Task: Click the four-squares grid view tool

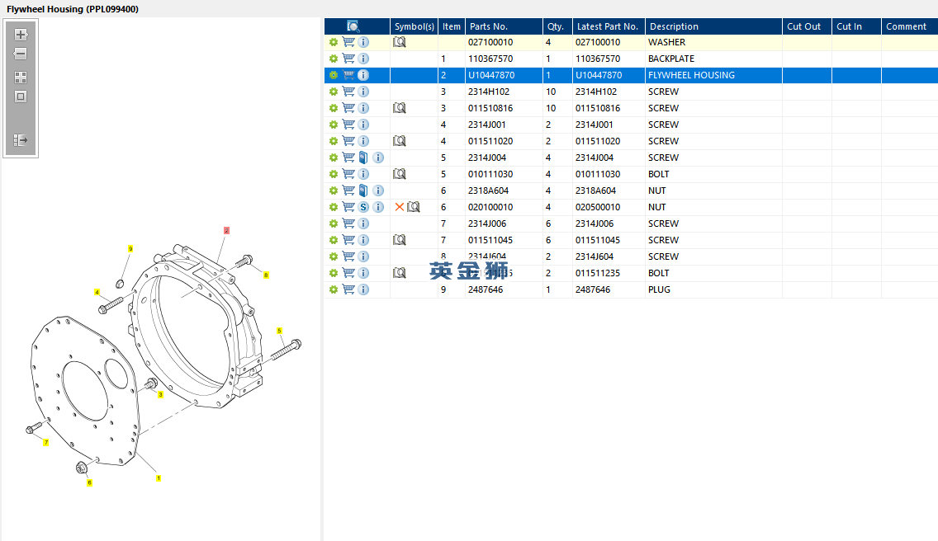Action: tap(21, 78)
